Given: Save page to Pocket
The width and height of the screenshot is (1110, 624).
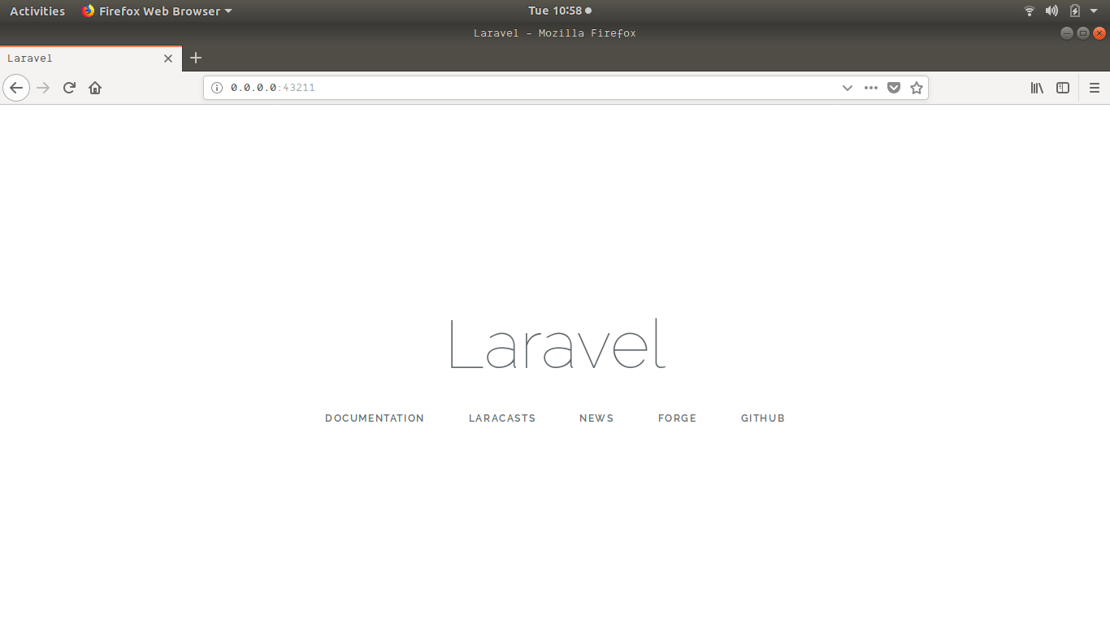Looking at the screenshot, I should [x=894, y=88].
